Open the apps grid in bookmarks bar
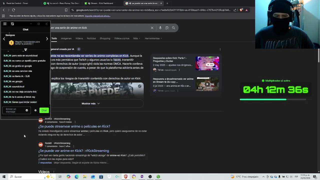The width and height of the screenshot is (320, 180). [3, 16]
